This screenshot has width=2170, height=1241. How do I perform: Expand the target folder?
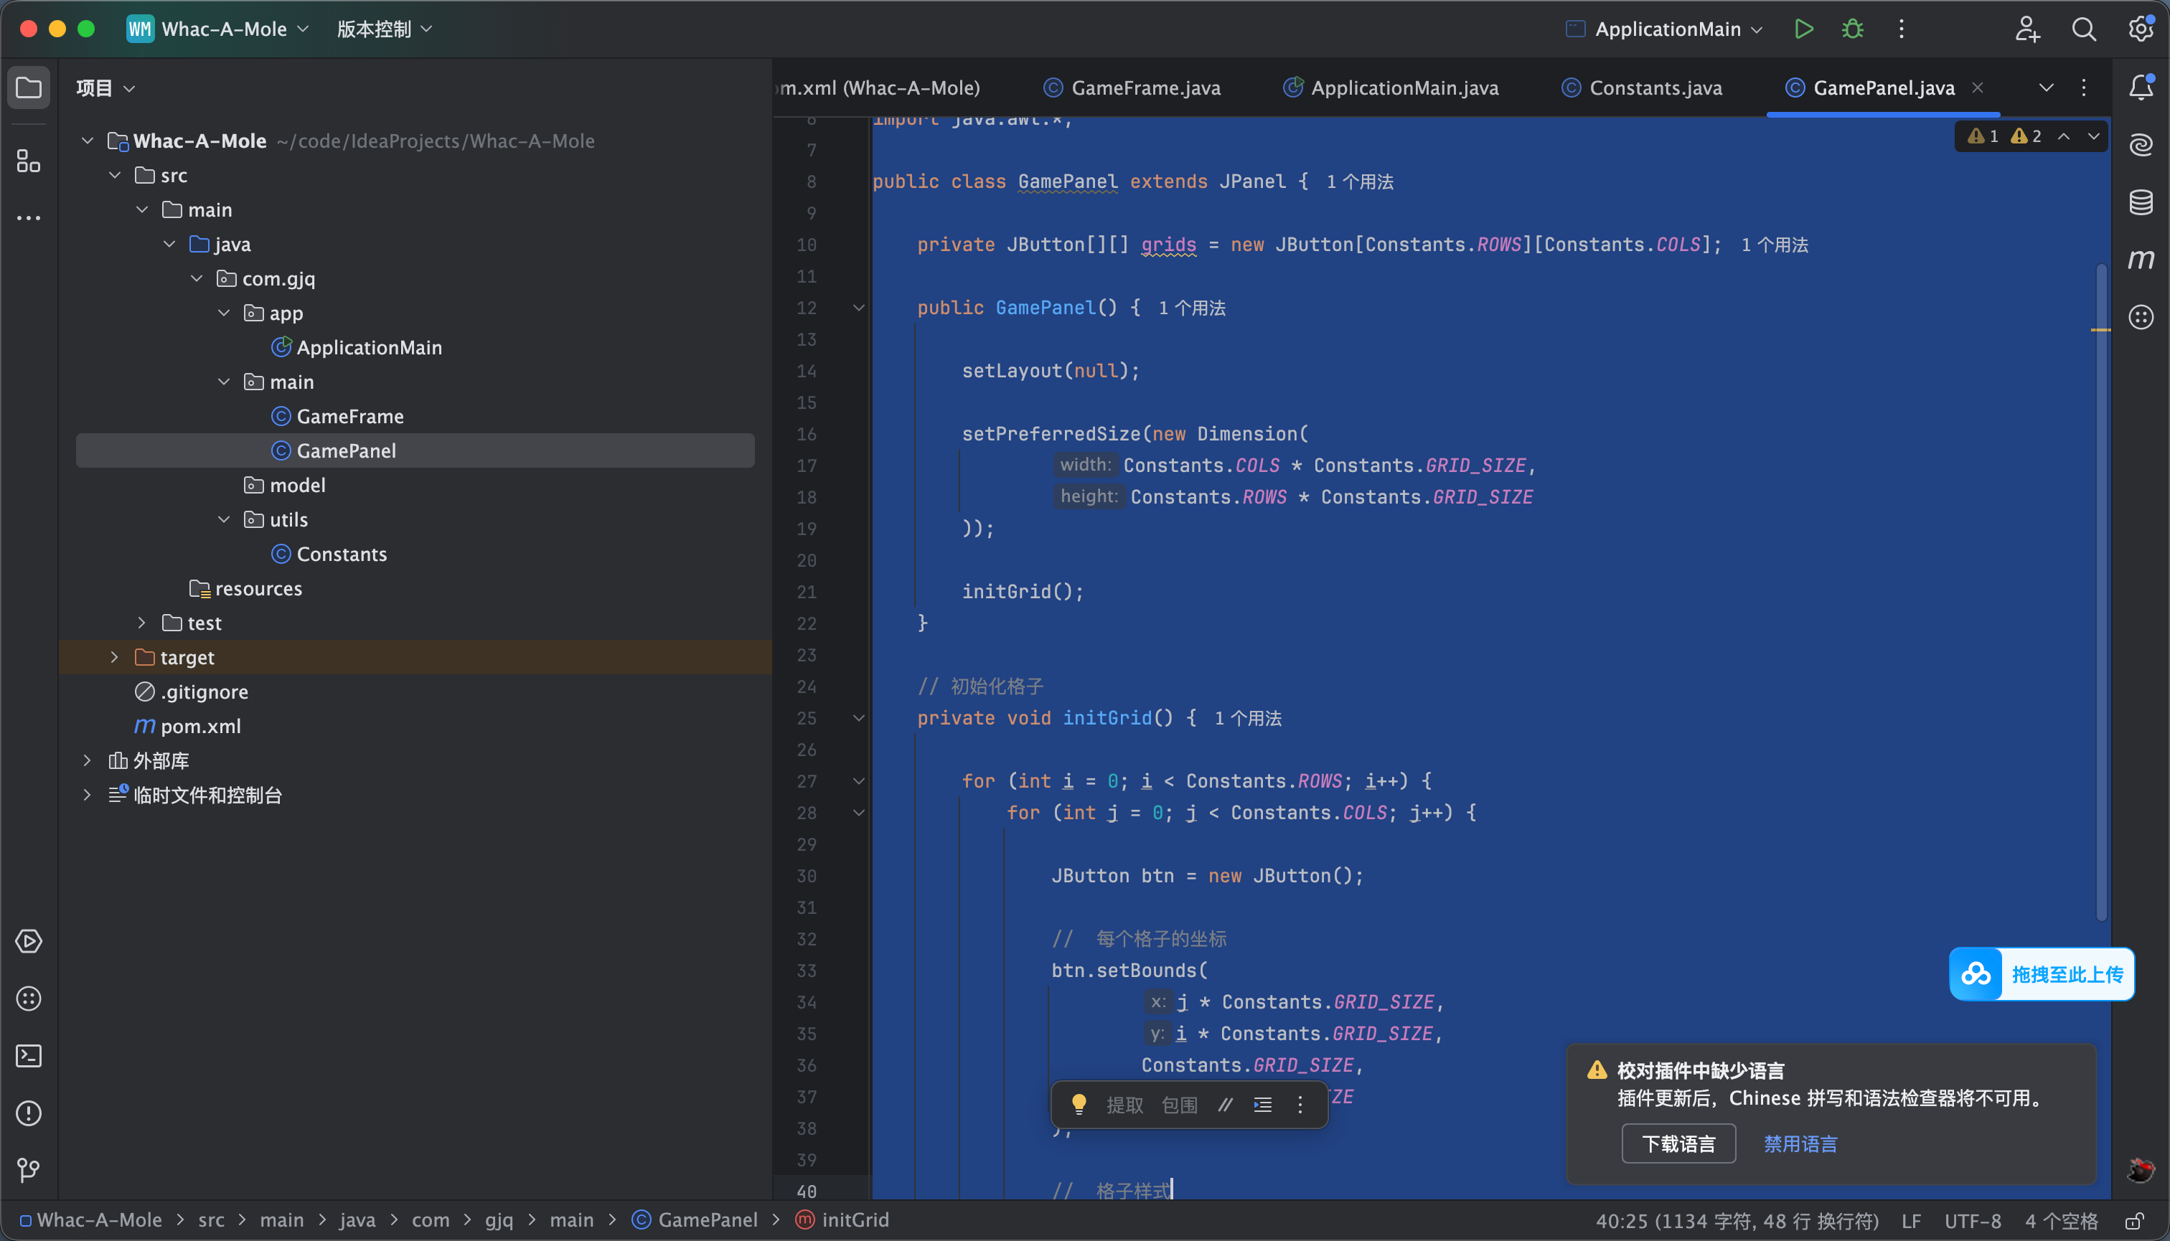114,657
